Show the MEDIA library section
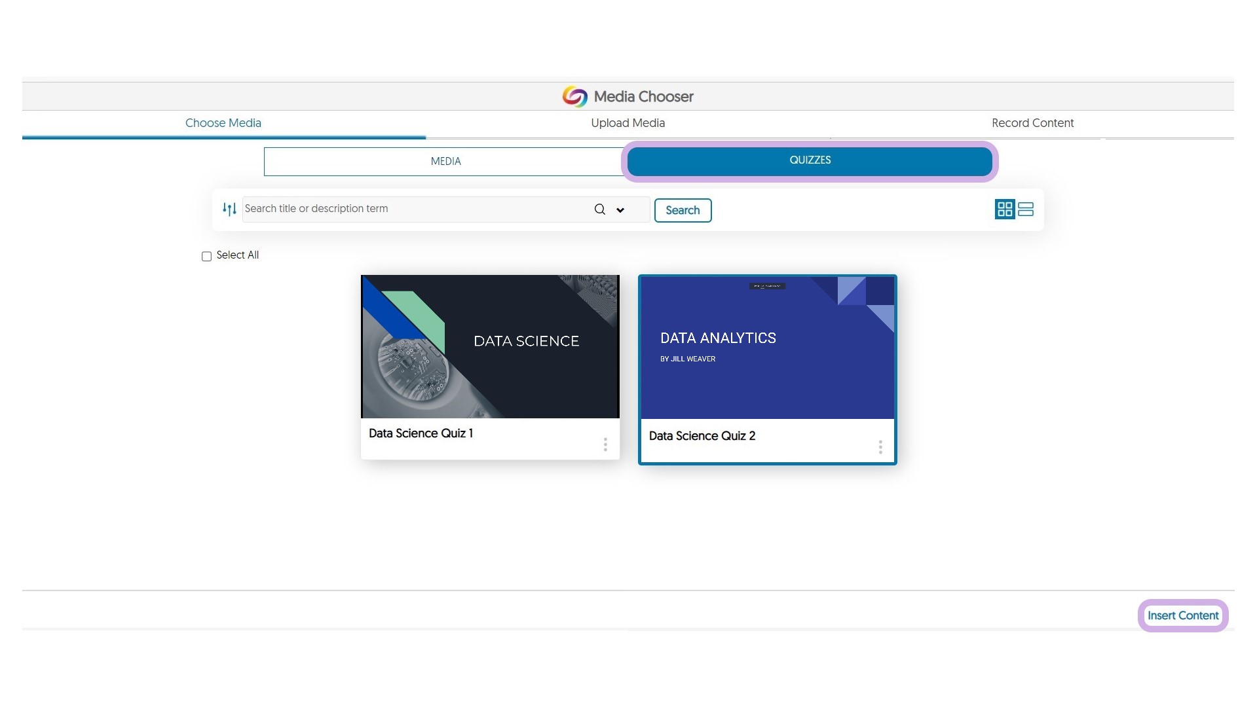This screenshot has height=707, width=1257. pyautogui.click(x=445, y=162)
